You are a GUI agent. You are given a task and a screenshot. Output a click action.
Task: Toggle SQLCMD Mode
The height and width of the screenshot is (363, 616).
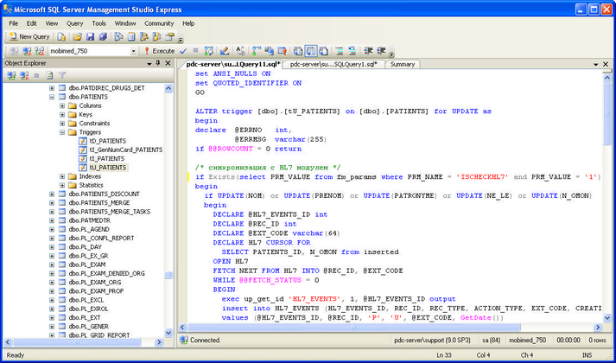pos(282,51)
